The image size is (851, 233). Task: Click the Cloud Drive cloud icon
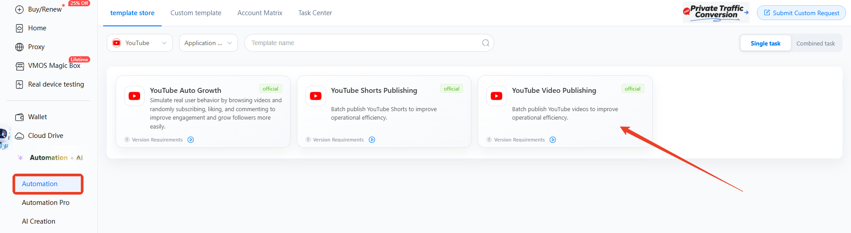click(20, 136)
